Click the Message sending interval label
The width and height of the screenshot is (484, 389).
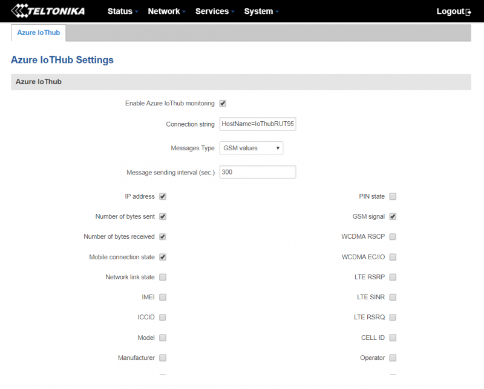171,173
